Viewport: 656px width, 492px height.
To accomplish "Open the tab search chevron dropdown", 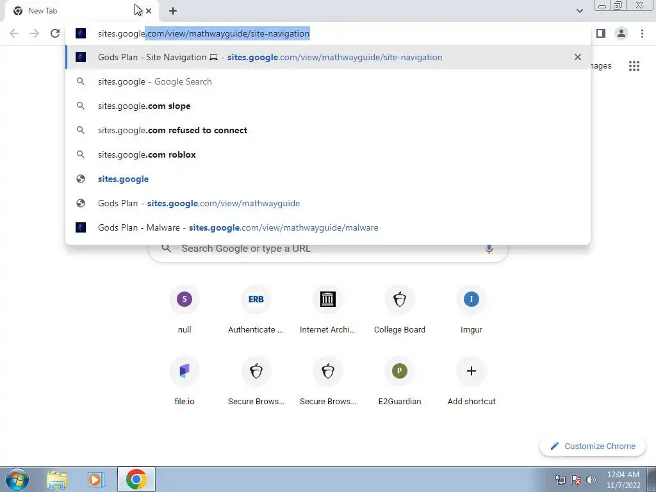I will (x=579, y=11).
